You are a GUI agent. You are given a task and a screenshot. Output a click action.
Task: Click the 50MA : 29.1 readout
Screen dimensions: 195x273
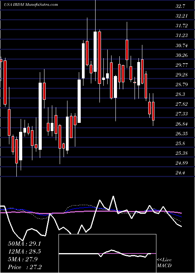(x=25, y=244)
